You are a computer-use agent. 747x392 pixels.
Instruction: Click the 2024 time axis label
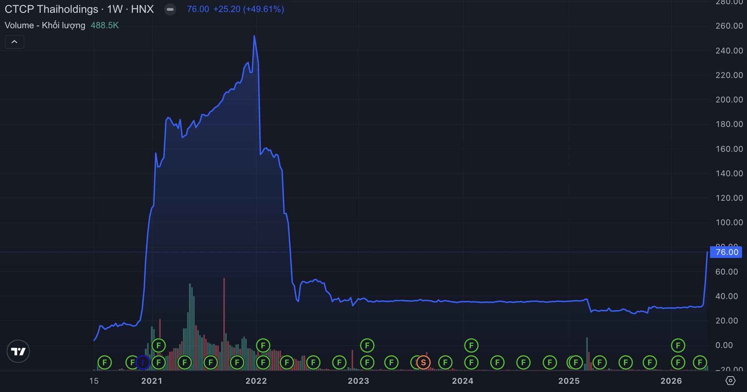click(x=463, y=381)
